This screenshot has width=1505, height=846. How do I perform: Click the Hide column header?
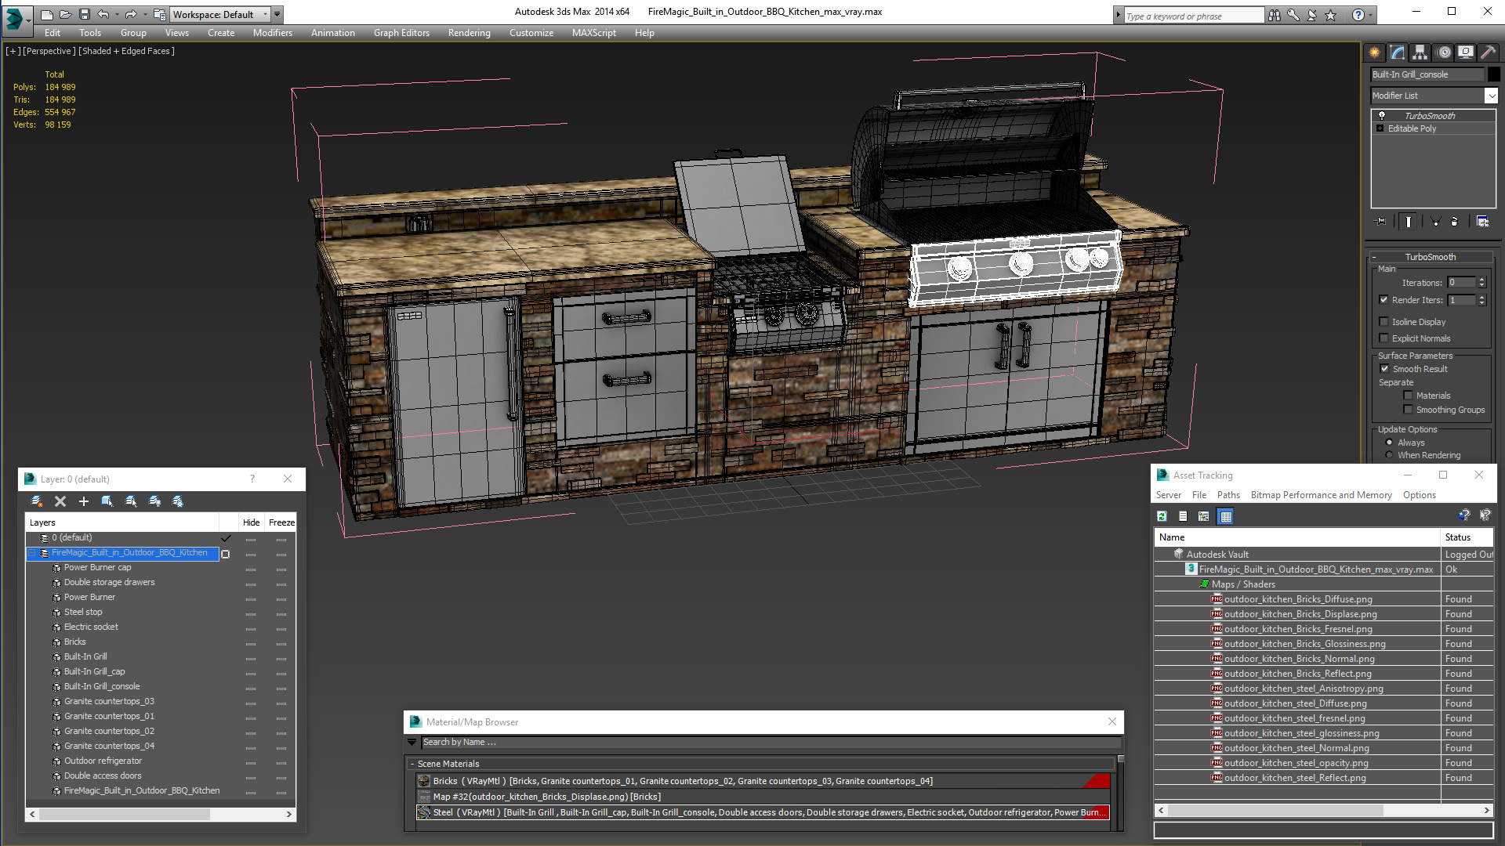pyautogui.click(x=251, y=522)
